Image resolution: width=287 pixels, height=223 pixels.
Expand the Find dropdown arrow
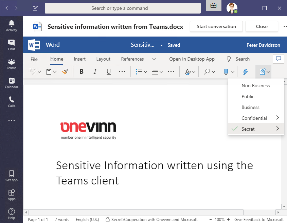pyautogui.click(x=213, y=72)
